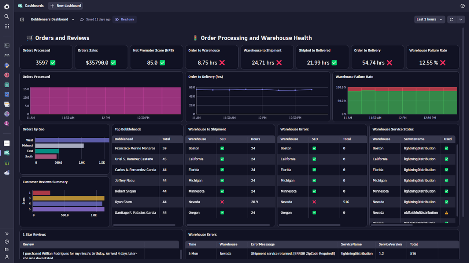Click the refresh dashboard icon
The image size is (469, 263).
coord(452,19)
